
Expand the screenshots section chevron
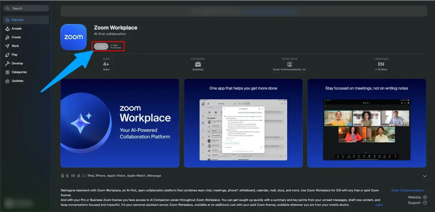click(424, 176)
